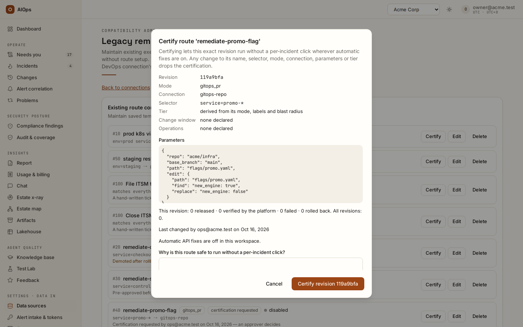The height and width of the screenshot is (327, 523).
Task: Click the revision value 119a9bfa
Action: click(212, 77)
